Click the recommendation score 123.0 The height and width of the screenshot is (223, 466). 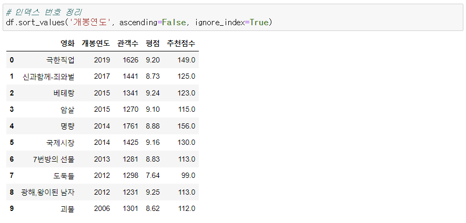(x=186, y=93)
